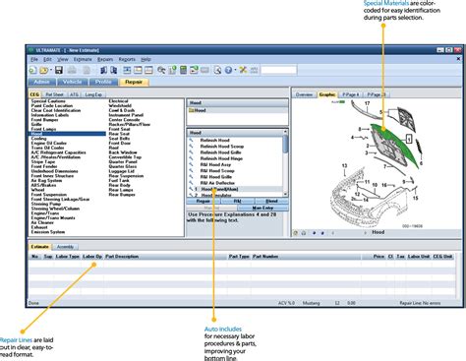Click the floppy disk Save icon
The image size is (466, 361).
(59, 70)
